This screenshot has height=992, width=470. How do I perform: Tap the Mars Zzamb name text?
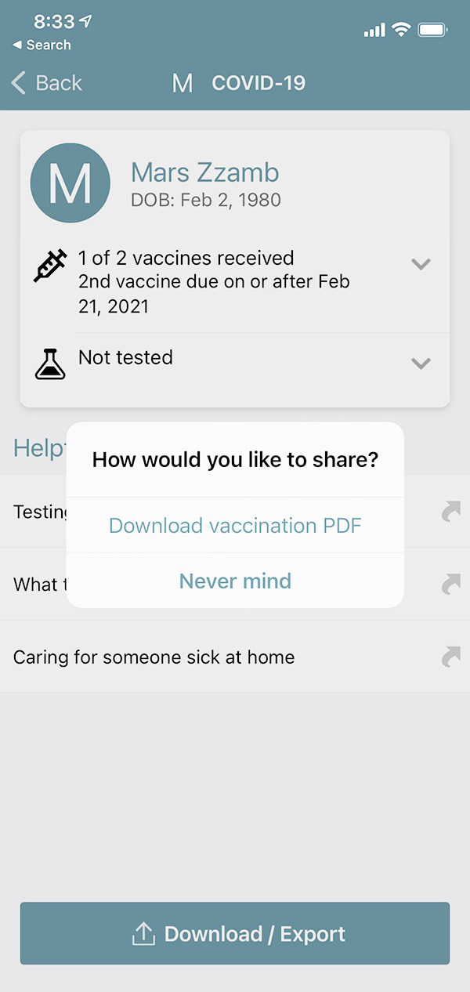[205, 172]
